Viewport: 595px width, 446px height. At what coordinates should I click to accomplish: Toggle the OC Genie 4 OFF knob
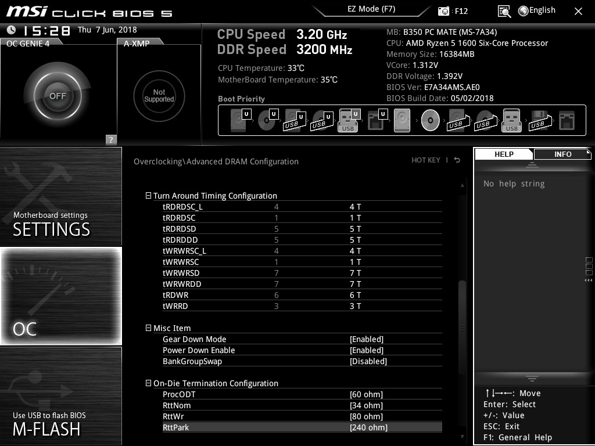58,96
